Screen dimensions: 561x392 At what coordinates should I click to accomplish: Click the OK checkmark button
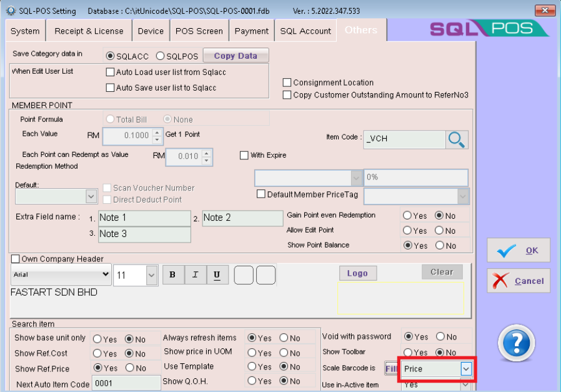click(x=519, y=251)
